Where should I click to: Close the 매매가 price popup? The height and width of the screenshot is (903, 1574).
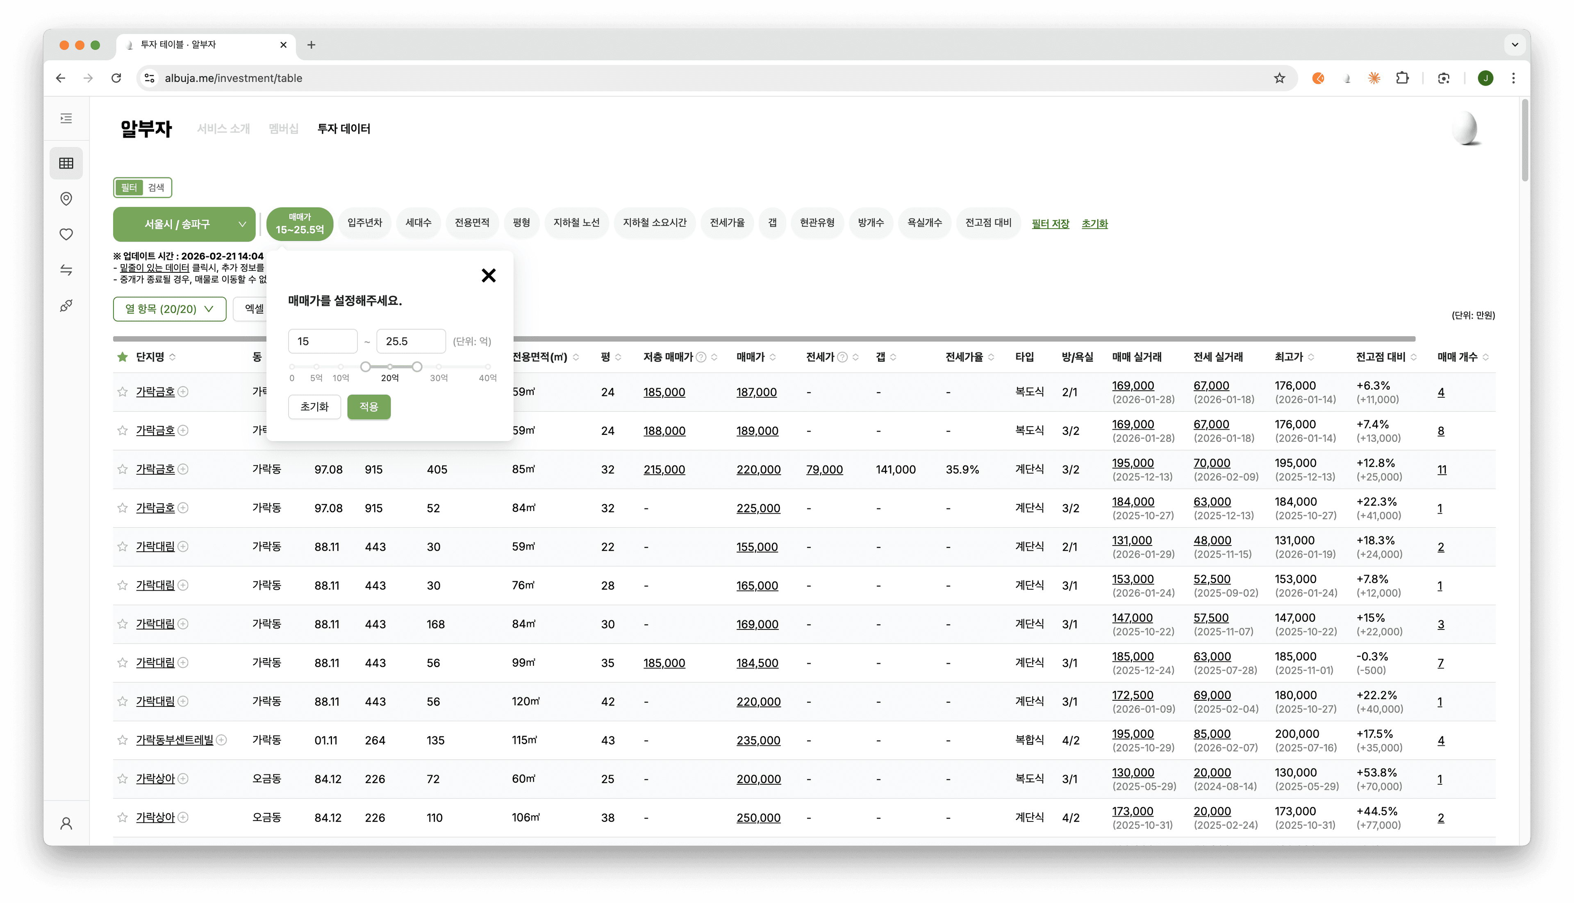489,275
